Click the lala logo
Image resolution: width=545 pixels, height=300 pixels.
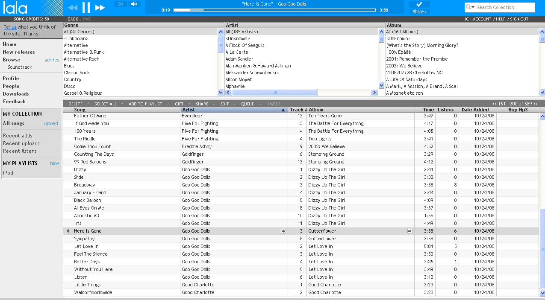[x=15, y=8]
